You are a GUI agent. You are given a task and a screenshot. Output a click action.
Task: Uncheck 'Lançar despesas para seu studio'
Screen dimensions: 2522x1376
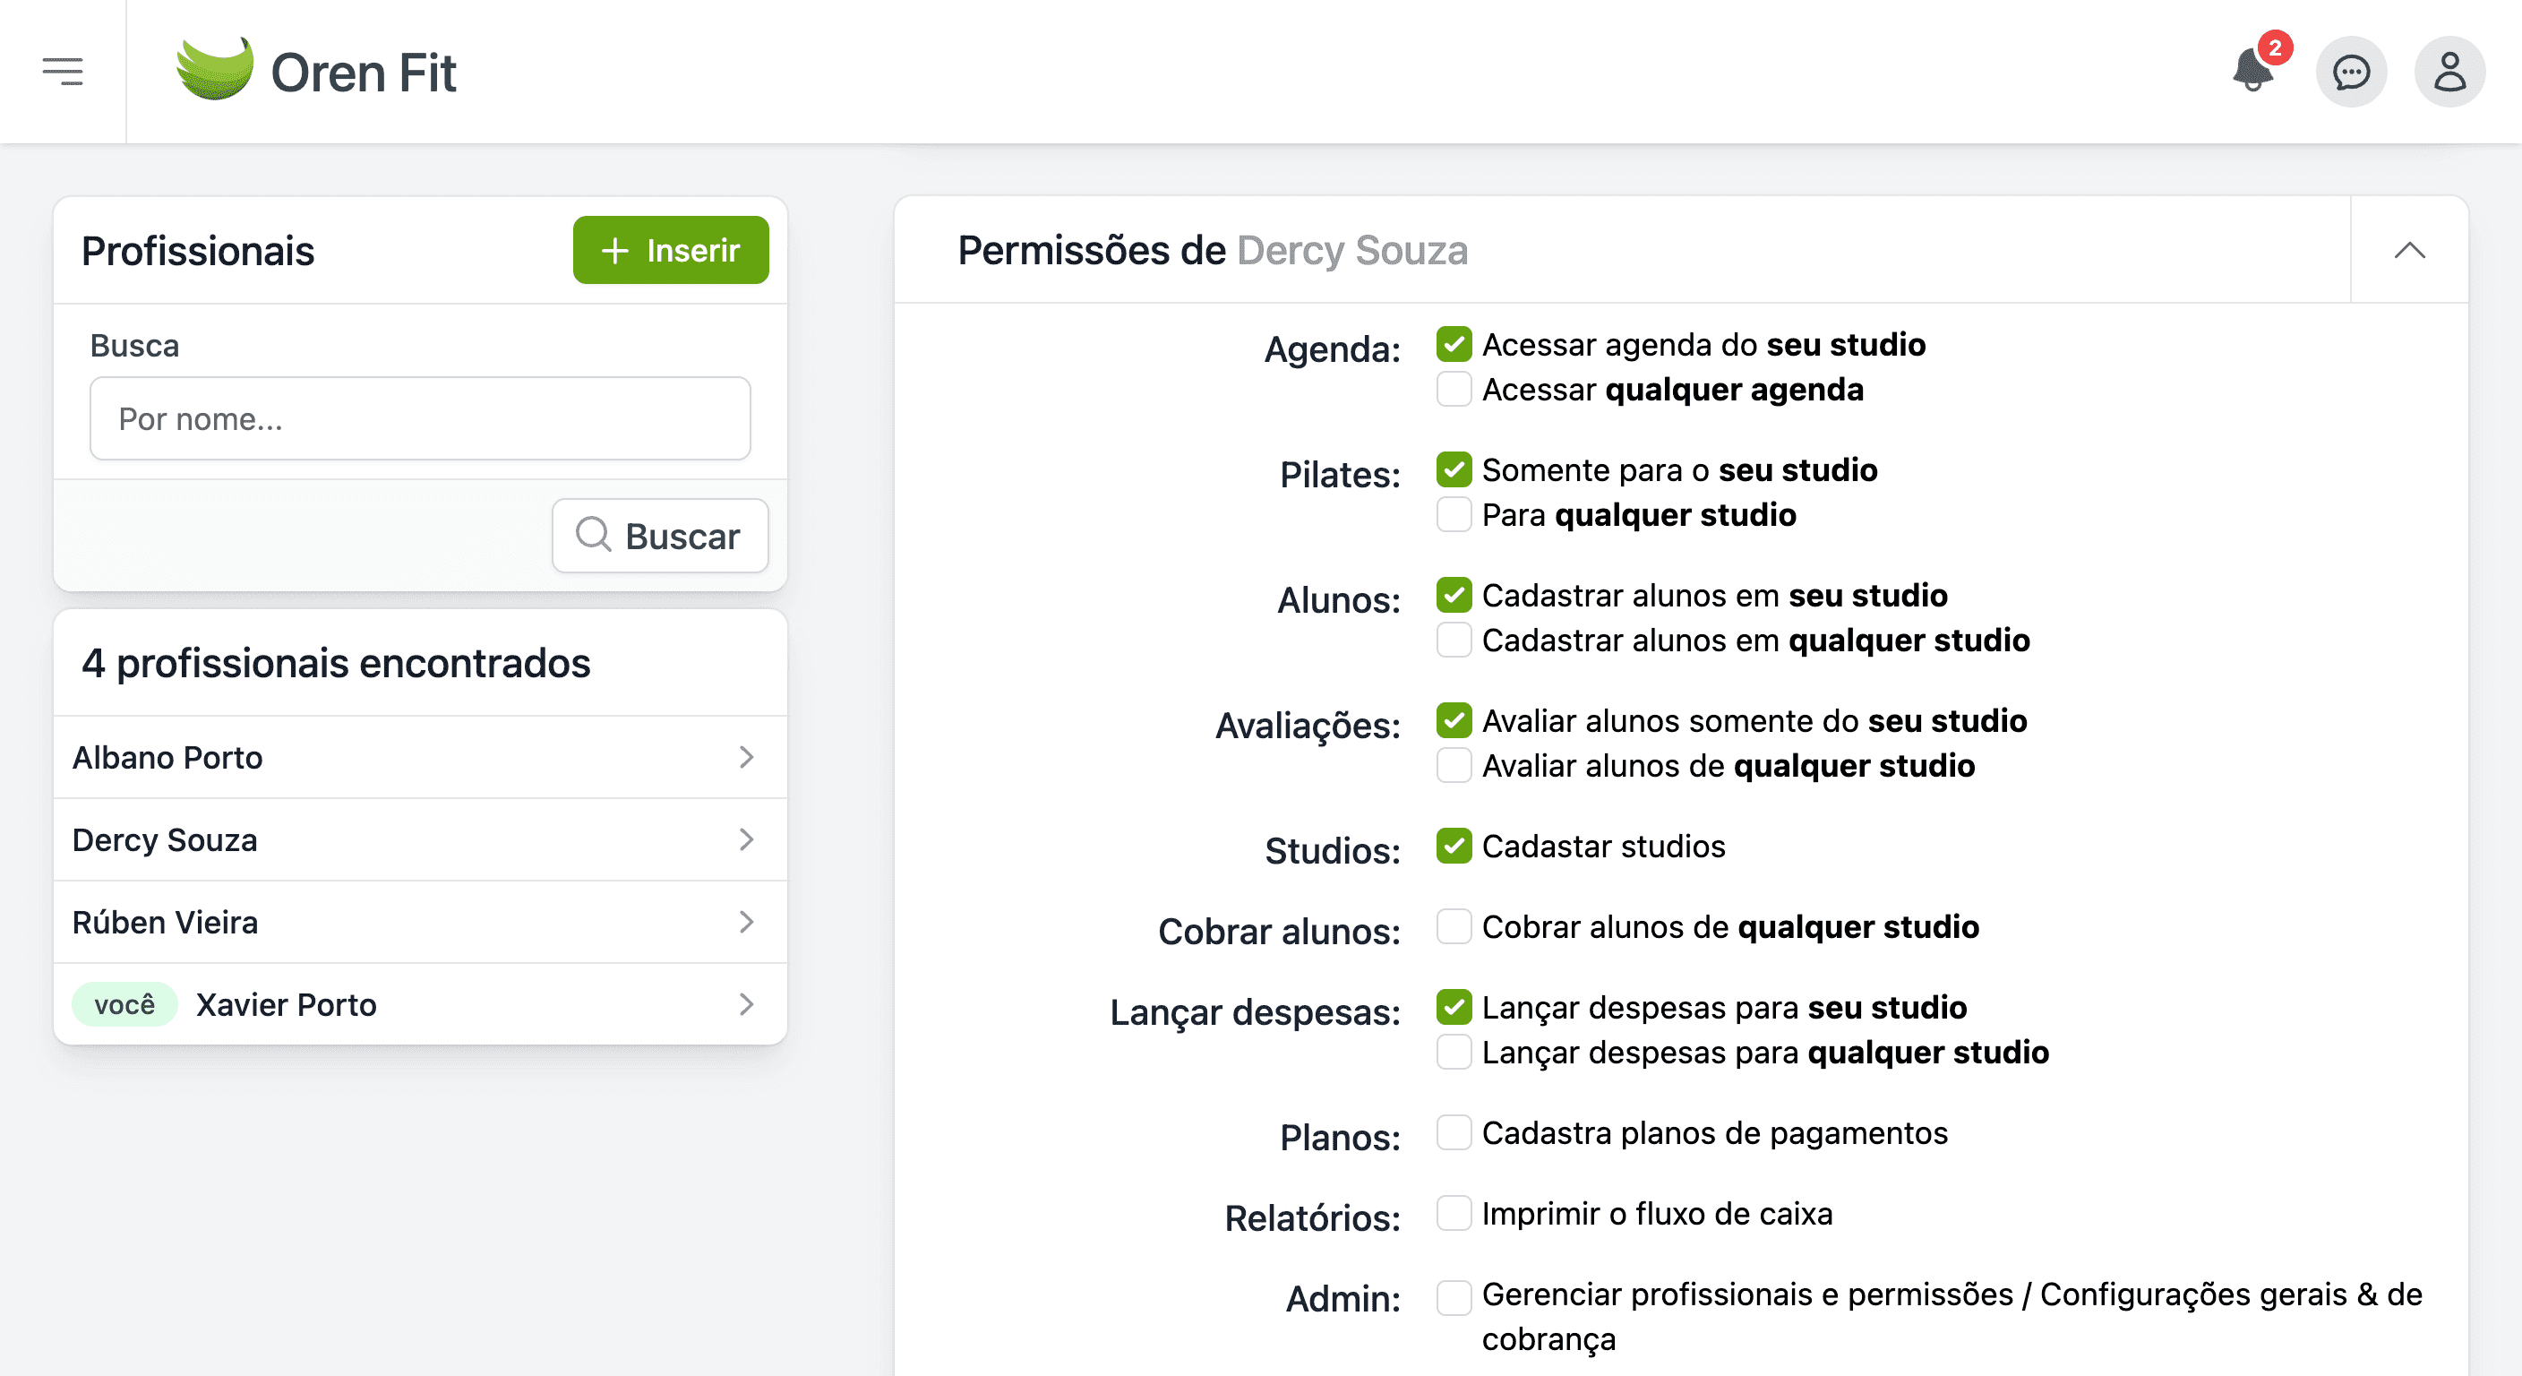(1454, 1007)
